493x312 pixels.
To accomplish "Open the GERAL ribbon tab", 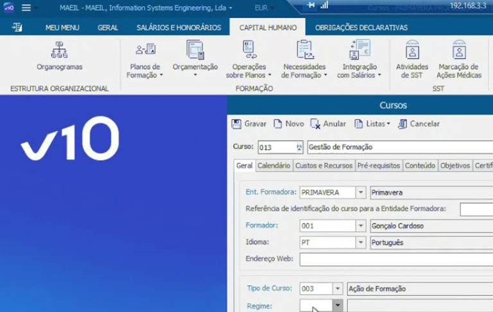I will pos(108,28).
